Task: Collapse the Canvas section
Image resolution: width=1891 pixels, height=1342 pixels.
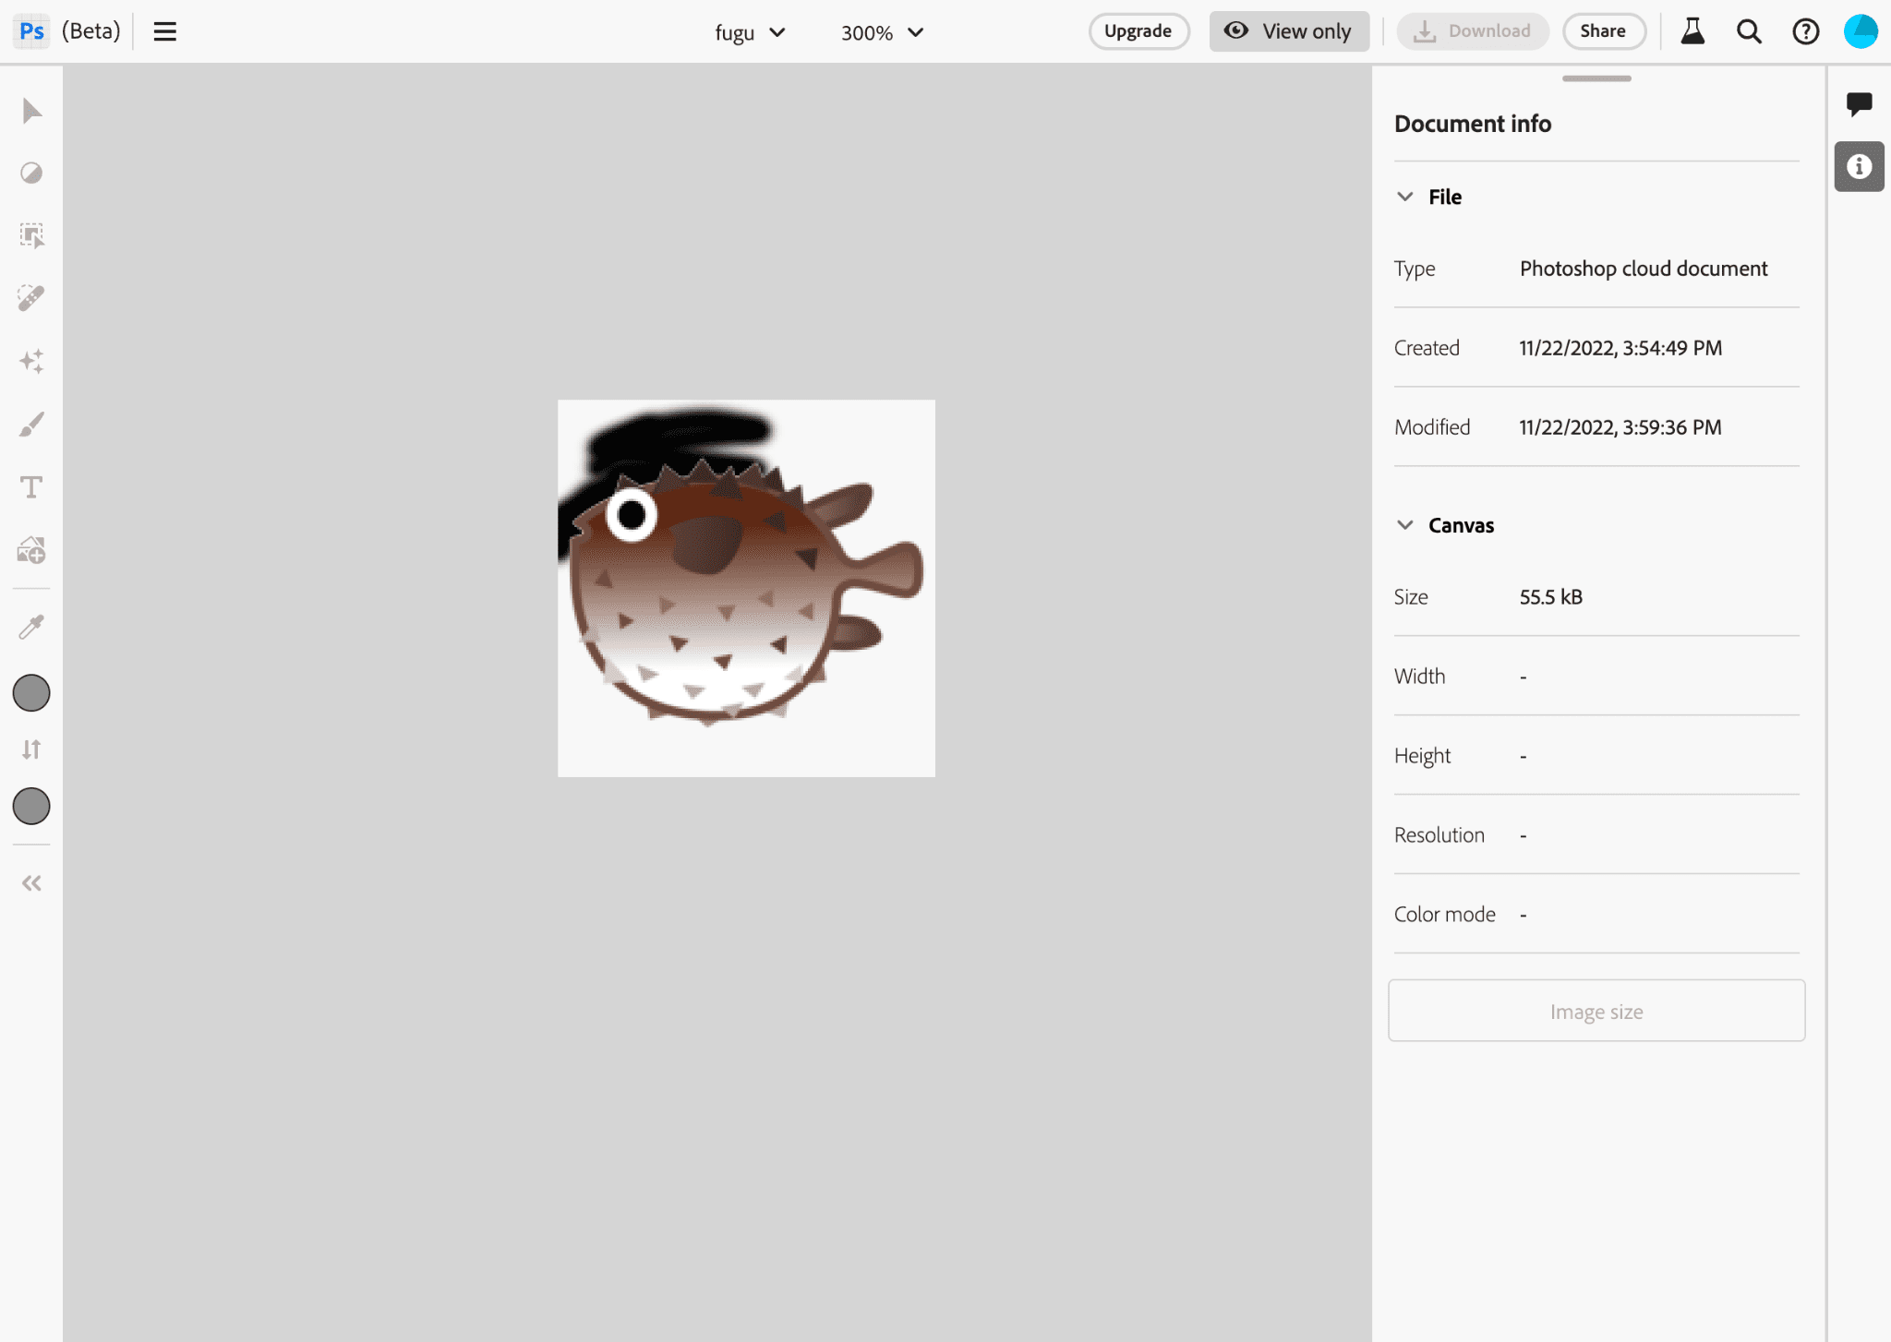Action: 1404,524
